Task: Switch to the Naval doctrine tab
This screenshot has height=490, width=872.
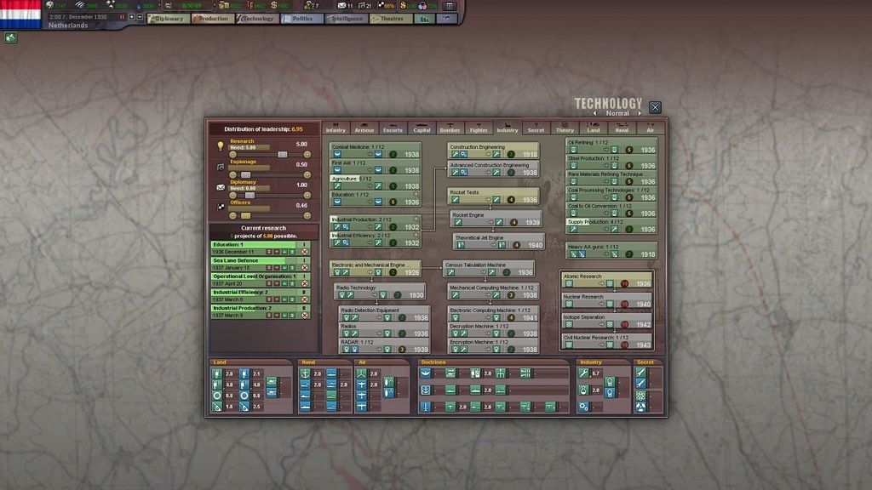Action: coord(622,128)
